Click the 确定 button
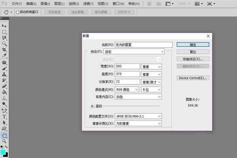237x158 pixels. pyautogui.click(x=192, y=45)
